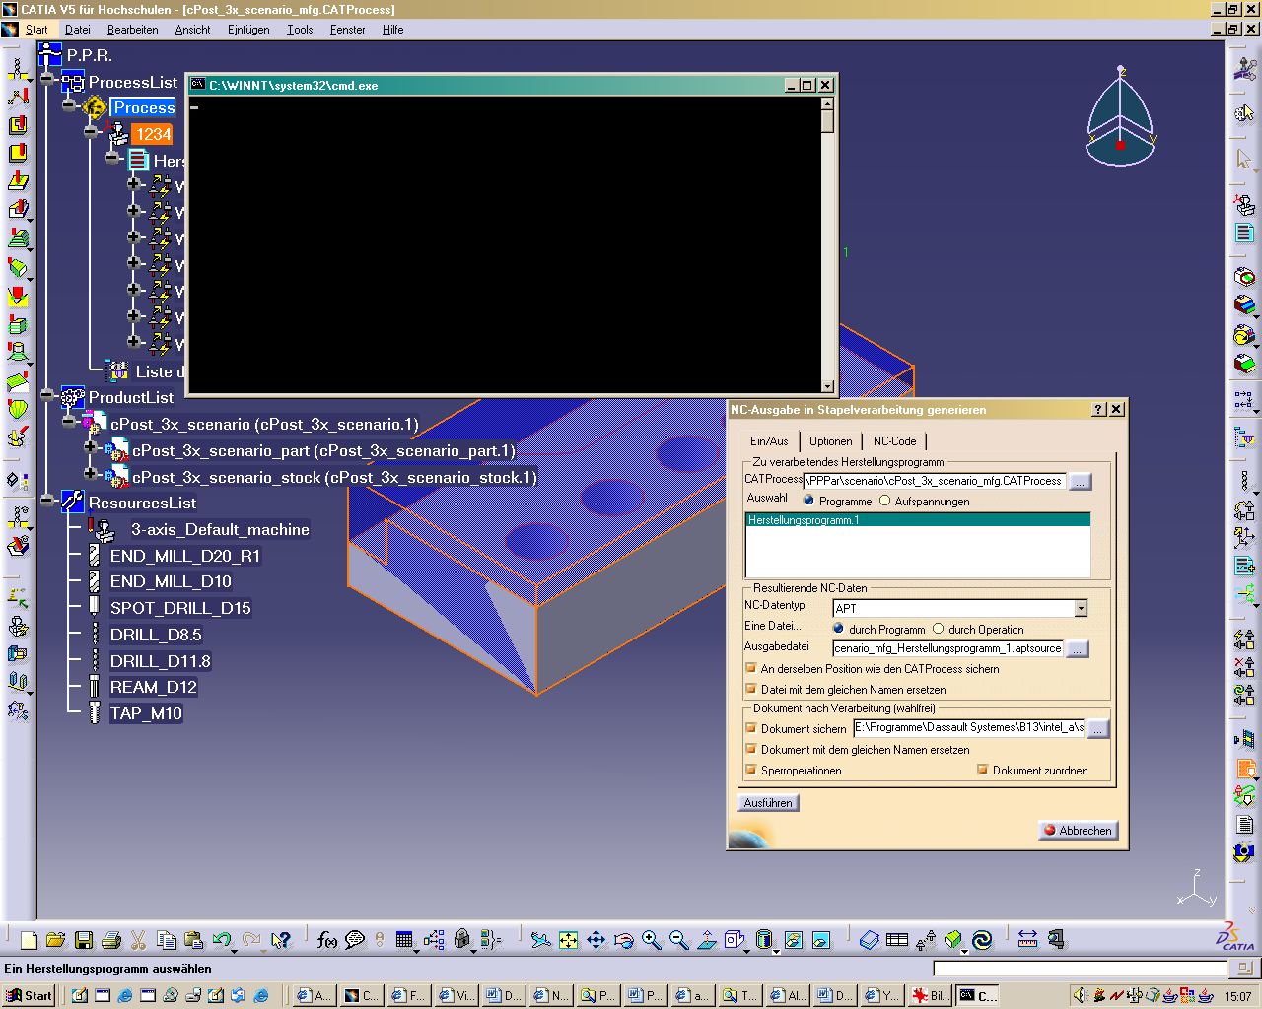Switch to the Optionen tab

[830, 441]
